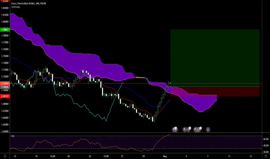Select the Ichimoku indicator label
This screenshot has height=159, width=270.
[x=16, y=7]
